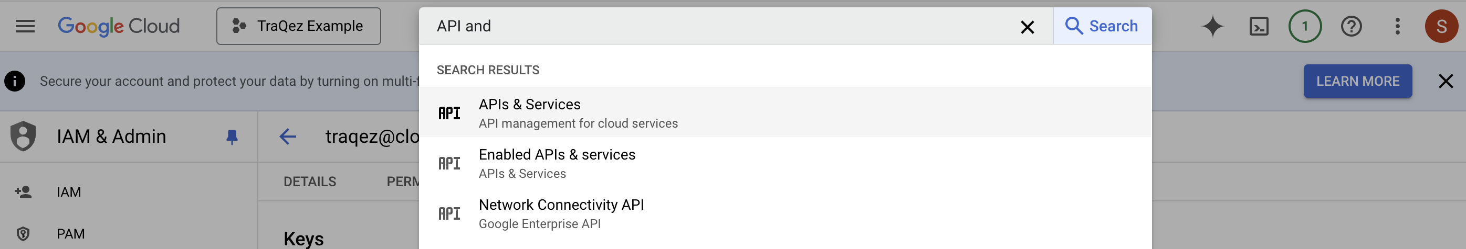The height and width of the screenshot is (249, 1466).
Task: Choose Network Connectivity API result
Action: 561,213
